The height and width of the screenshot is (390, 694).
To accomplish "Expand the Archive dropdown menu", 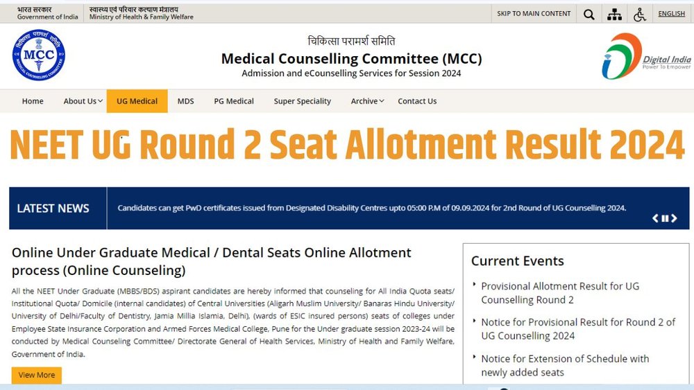I will coord(367,101).
